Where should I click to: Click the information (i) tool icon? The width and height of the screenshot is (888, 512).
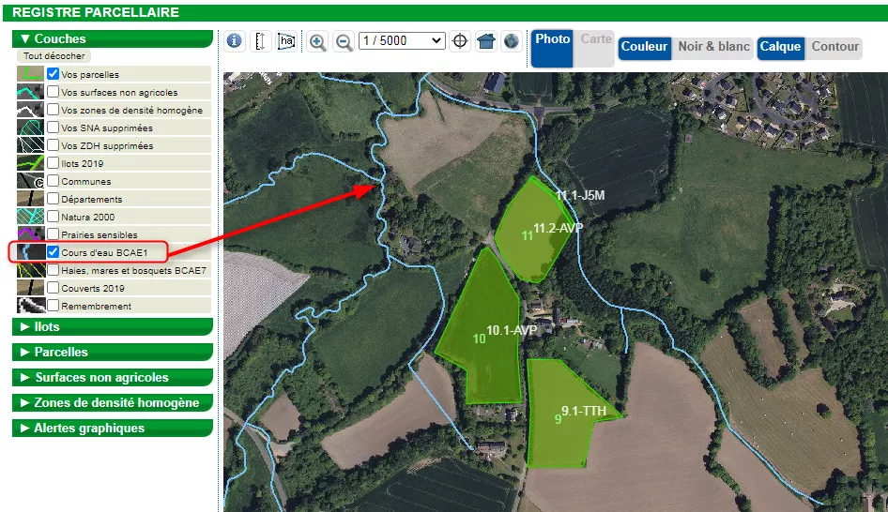click(x=235, y=41)
